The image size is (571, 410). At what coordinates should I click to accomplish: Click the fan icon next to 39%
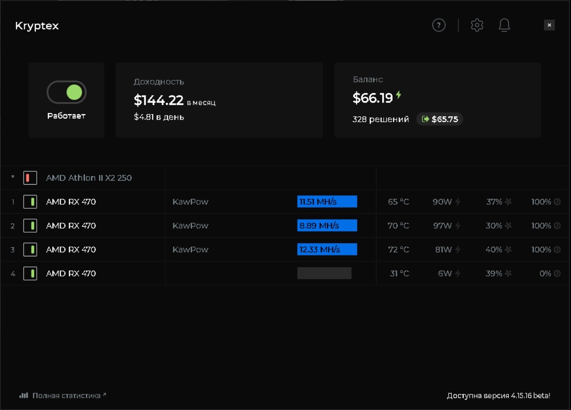508,273
